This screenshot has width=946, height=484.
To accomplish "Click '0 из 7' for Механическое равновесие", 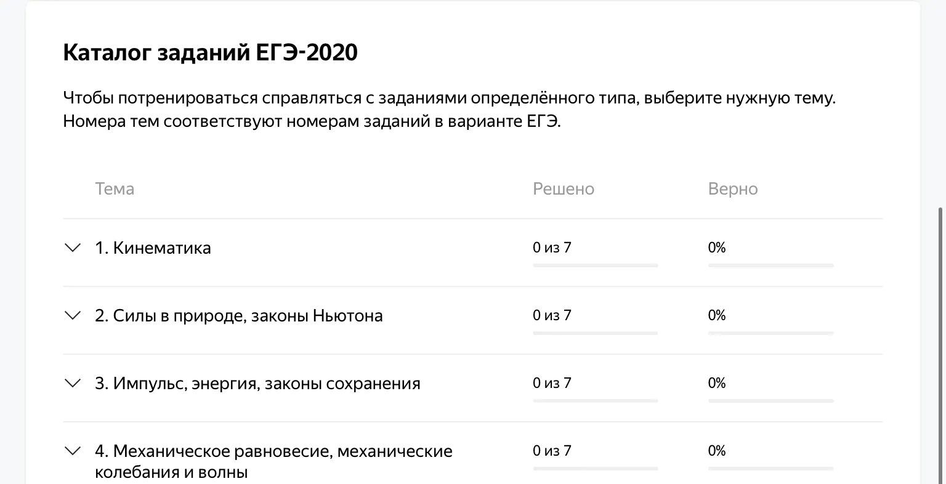I will (x=552, y=451).
